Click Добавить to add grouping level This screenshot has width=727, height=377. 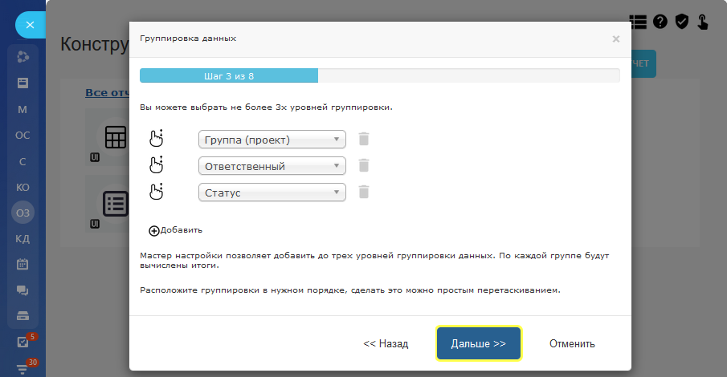(x=175, y=230)
